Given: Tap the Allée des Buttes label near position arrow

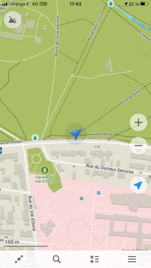Looking at the screenshot, I should [x=102, y=134].
